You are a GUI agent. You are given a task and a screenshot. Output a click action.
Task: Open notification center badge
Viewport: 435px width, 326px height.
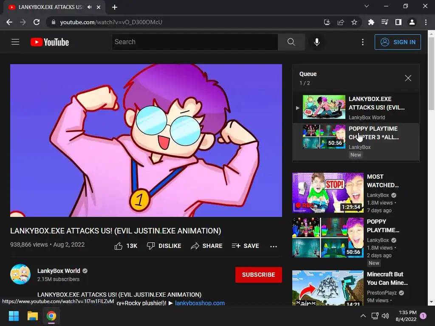point(423,316)
